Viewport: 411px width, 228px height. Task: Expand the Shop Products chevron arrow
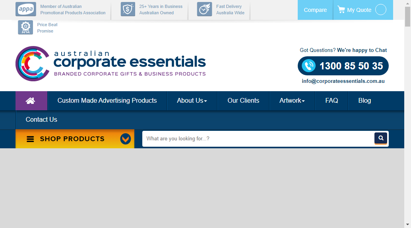coord(126,139)
